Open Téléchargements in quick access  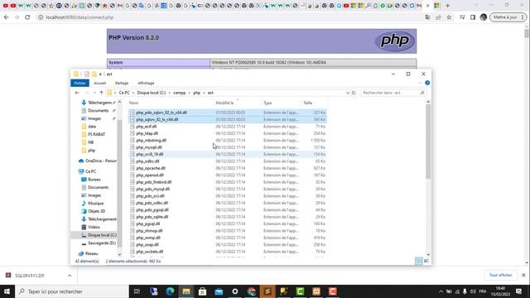pos(99,103)
